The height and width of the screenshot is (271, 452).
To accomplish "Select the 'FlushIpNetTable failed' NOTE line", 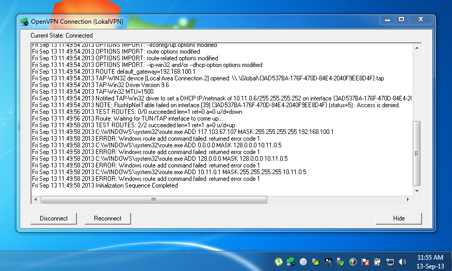I will click(216, 105).
